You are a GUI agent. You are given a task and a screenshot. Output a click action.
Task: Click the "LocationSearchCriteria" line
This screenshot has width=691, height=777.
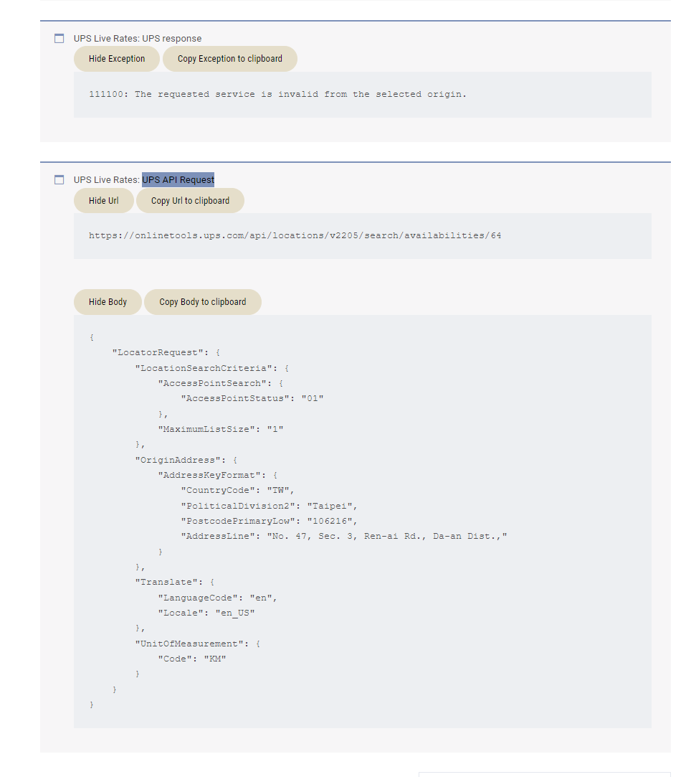(212, 368)
